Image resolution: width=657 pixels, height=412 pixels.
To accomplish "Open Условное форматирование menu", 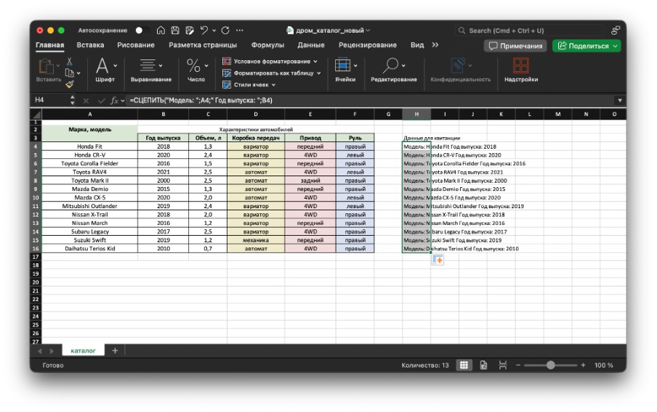I will point(270,62).
